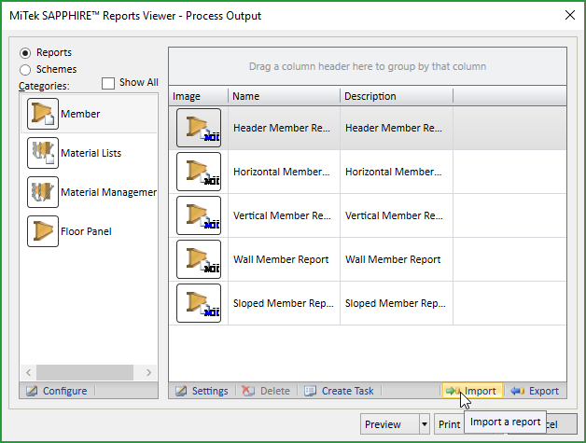Viewport: 586px width, 443px height.
Task: Click the Configure label
Action: 64,391
